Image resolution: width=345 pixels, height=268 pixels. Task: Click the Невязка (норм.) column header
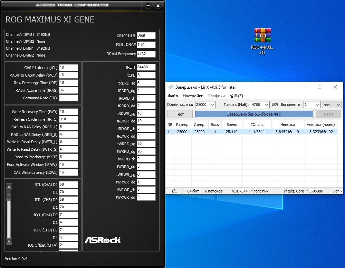click(x=320, y=125)
